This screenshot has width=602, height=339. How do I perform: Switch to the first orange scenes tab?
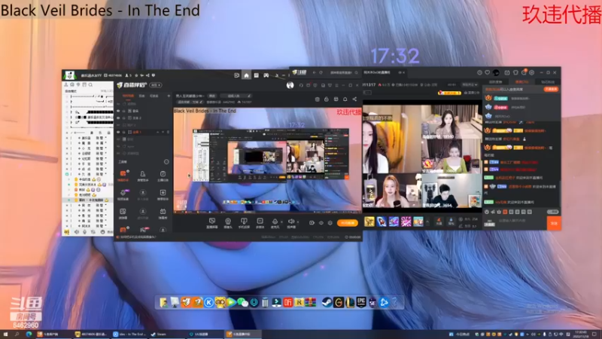click(128, 96)
